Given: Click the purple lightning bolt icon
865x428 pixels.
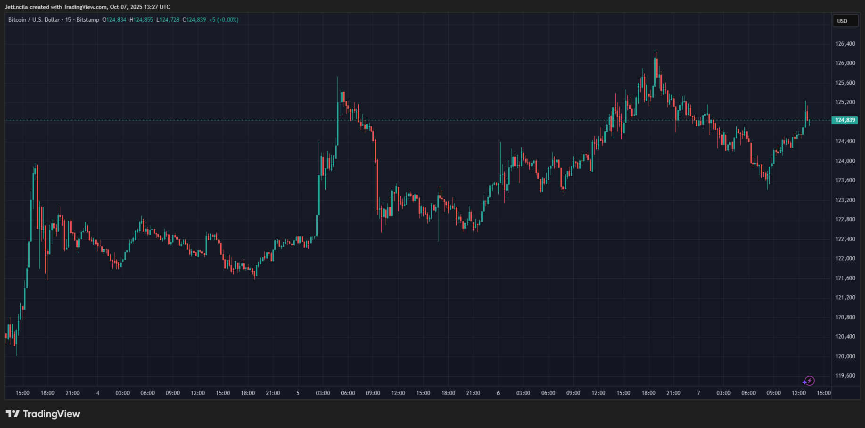Looking at the screenshot, I should click(809, 381).
